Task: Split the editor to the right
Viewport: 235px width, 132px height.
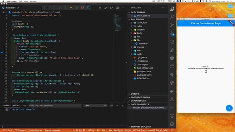Action: (117, 8)
